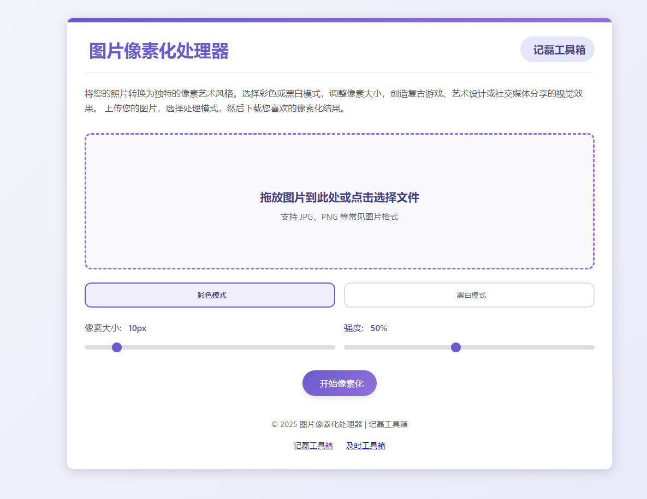Click the page title 图片像素化处理器

pos(157,51)
